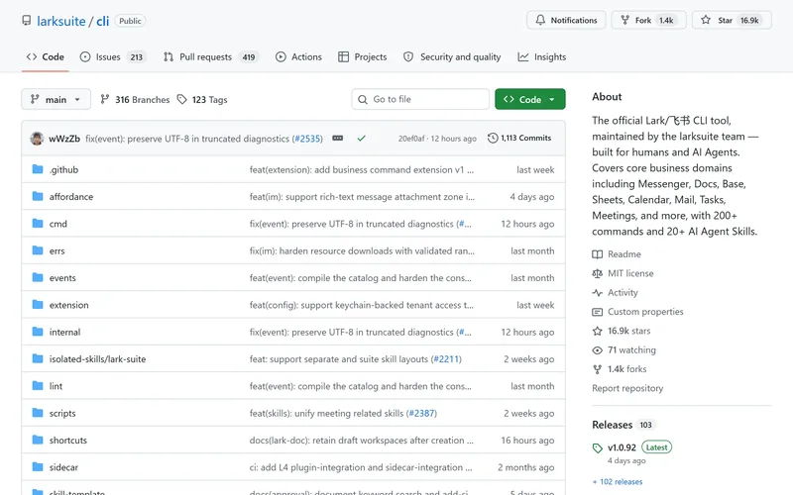The height and width of the screenshot is (495, 793).
Task: Click the Star 16.9k button
Action: click(732, 20)
